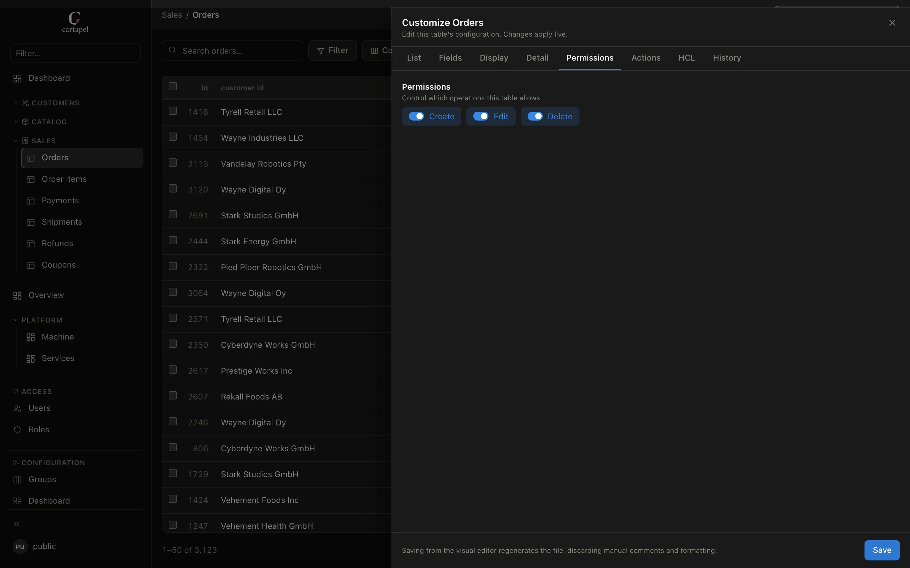Toggle the Create permission switch
The image size is (910, 568).
click(x=416, y=116)
